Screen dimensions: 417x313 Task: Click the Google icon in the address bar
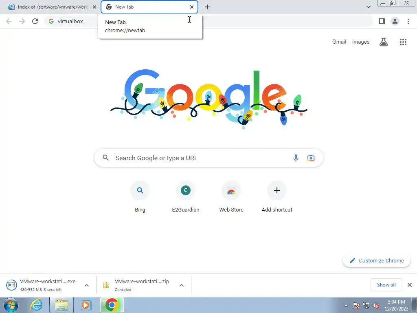tap(51, 21)
